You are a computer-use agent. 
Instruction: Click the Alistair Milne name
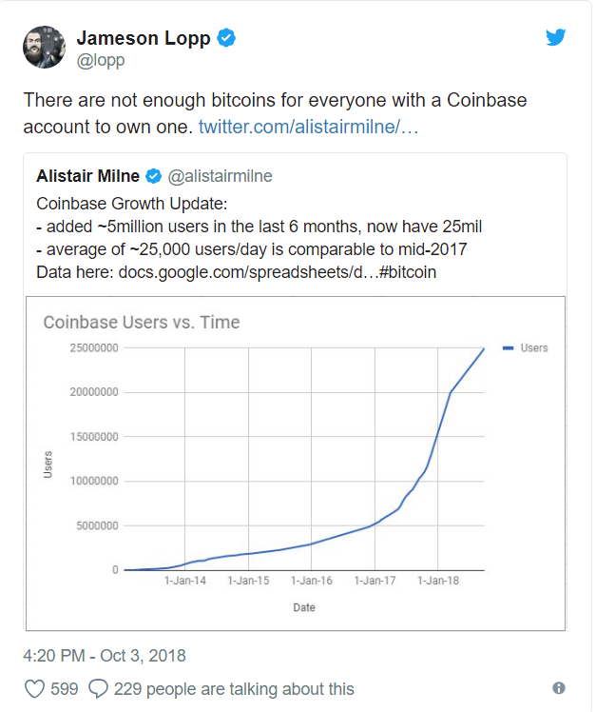88,176
